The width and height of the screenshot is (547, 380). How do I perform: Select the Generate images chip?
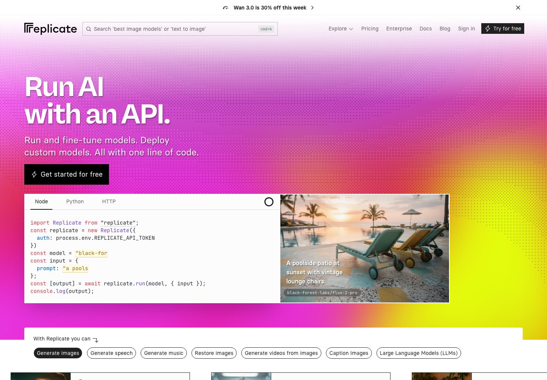point(58,353)
